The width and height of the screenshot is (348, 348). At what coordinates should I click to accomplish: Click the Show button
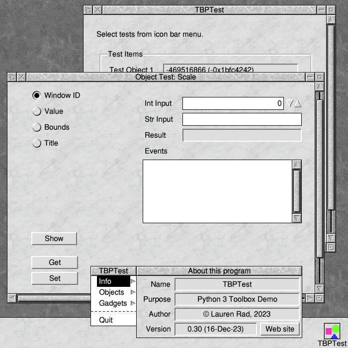pyautogui.click(x=54, y=239)
